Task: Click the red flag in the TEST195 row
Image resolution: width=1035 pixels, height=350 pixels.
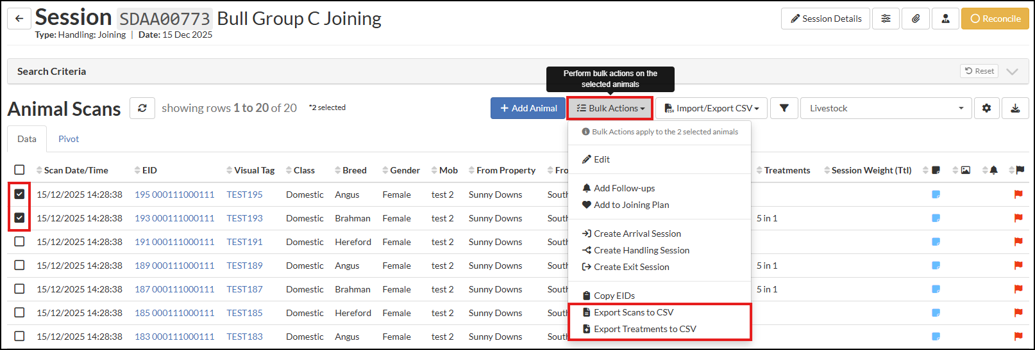Action: point(1018,195)
